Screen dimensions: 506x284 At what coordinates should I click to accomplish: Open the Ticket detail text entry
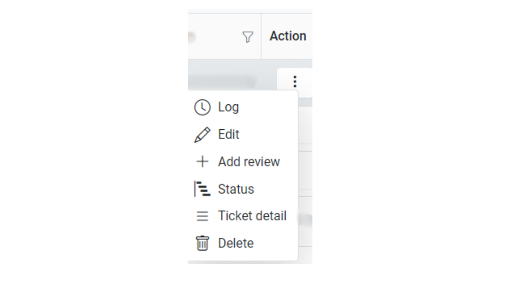tap(252, 216)
